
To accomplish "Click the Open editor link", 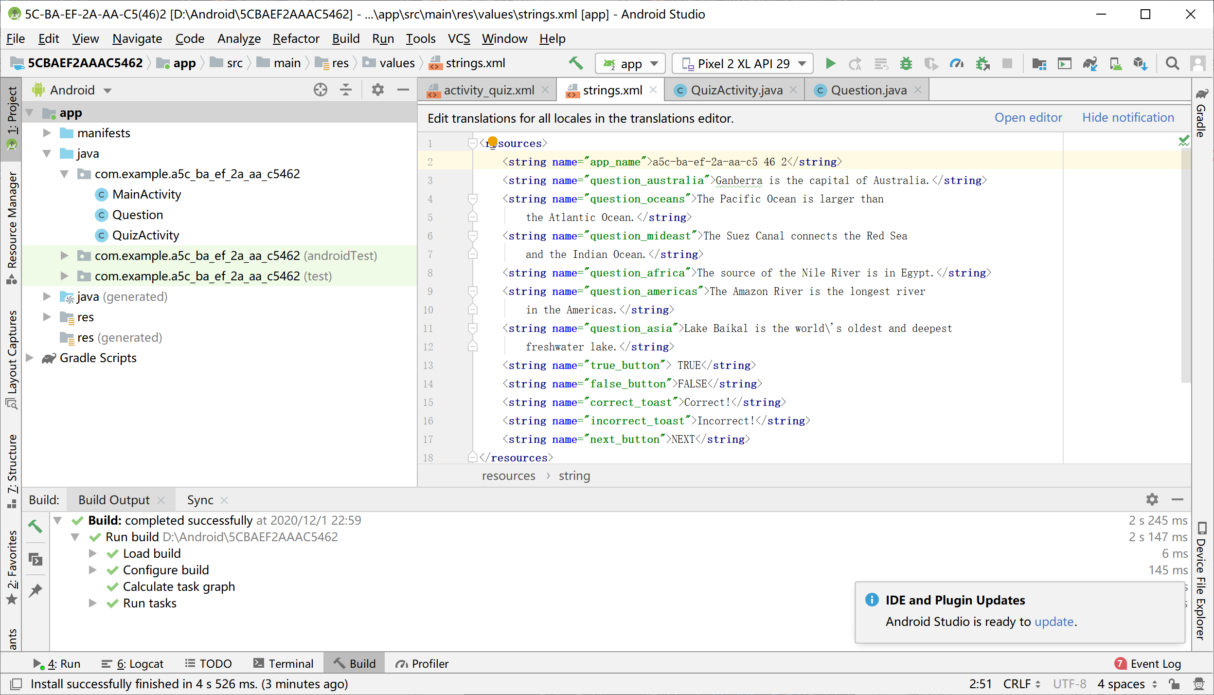I will point(1028,117).
